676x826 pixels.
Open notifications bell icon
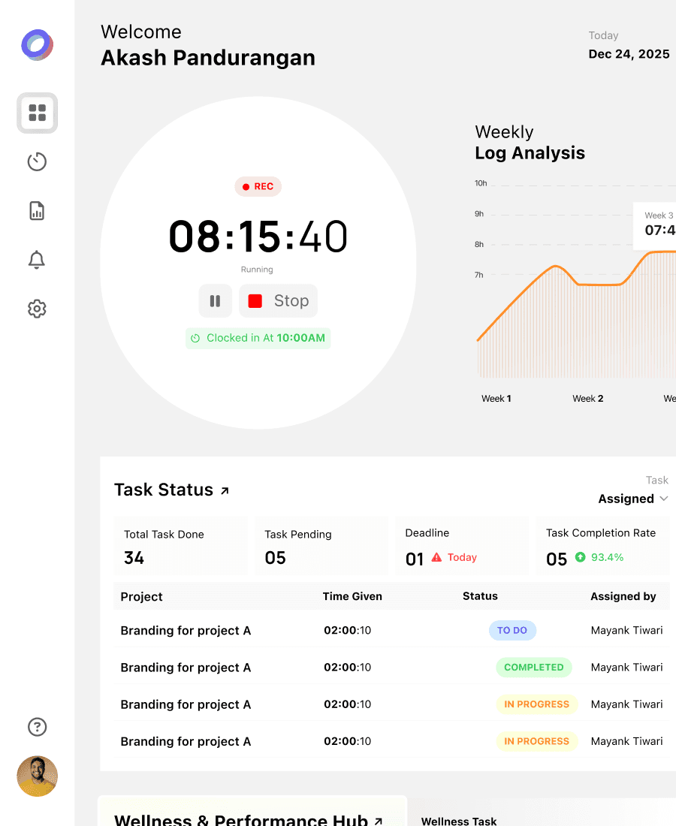(x=37, y=260)
